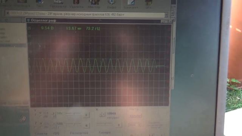This screenshot has width=242, height=136.
Task: Click the Коммент icon in archiver toolbar
Action: click(131, 4)
